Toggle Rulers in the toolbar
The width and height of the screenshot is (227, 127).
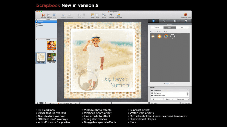pos(92,15)
